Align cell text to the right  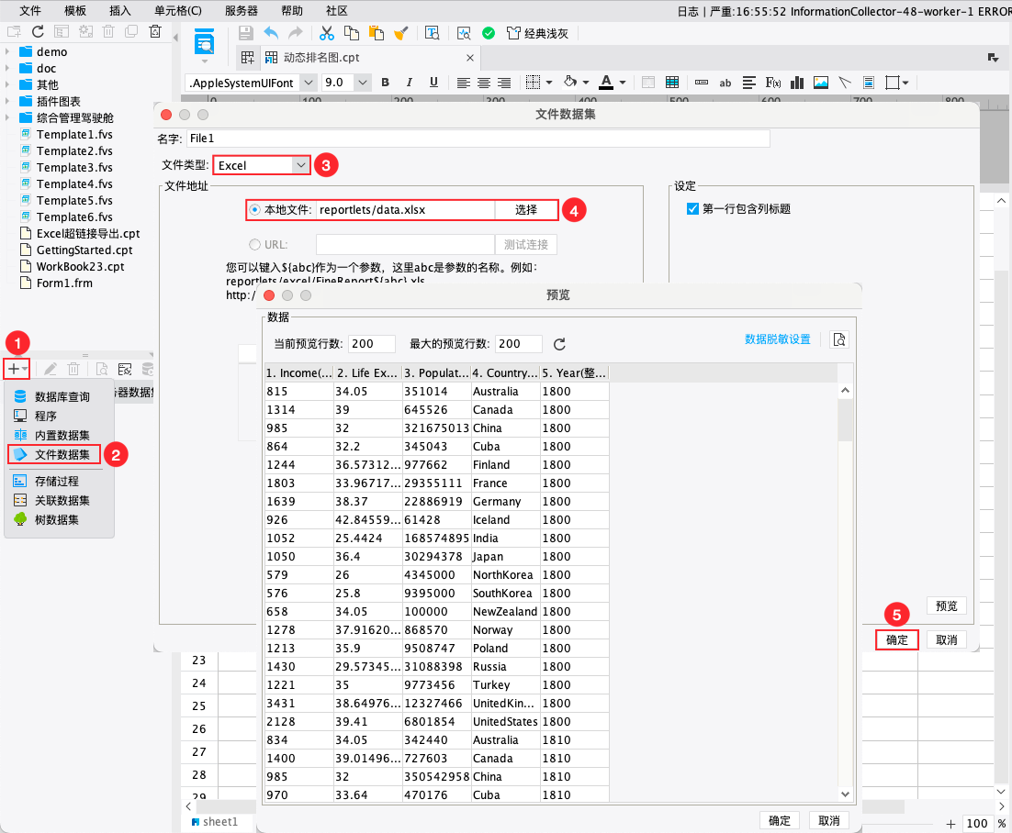(504, 83)
